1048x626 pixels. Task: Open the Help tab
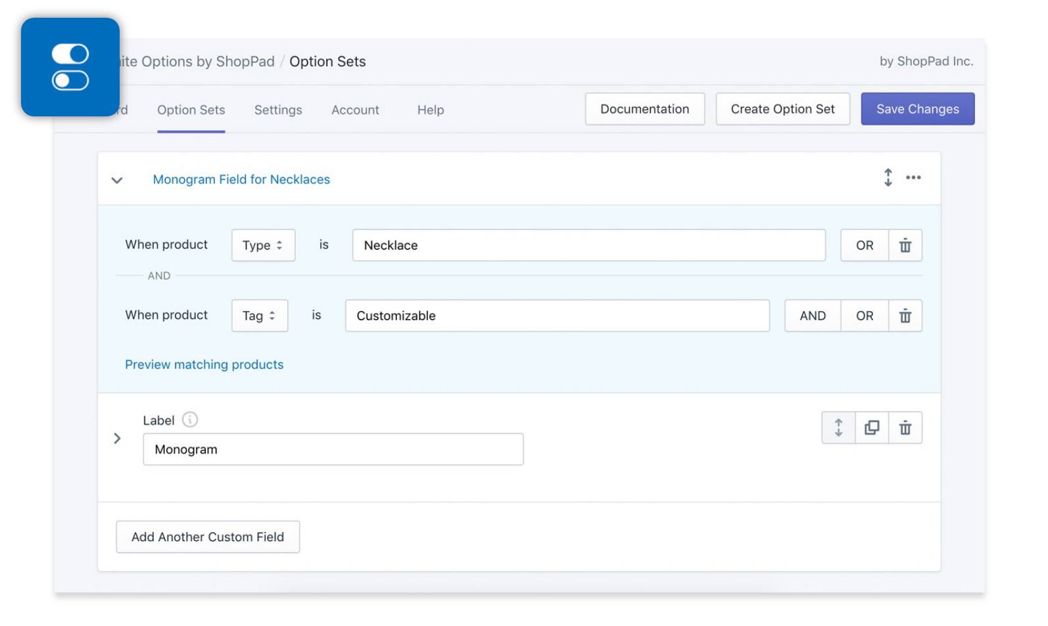click(431, 110)
